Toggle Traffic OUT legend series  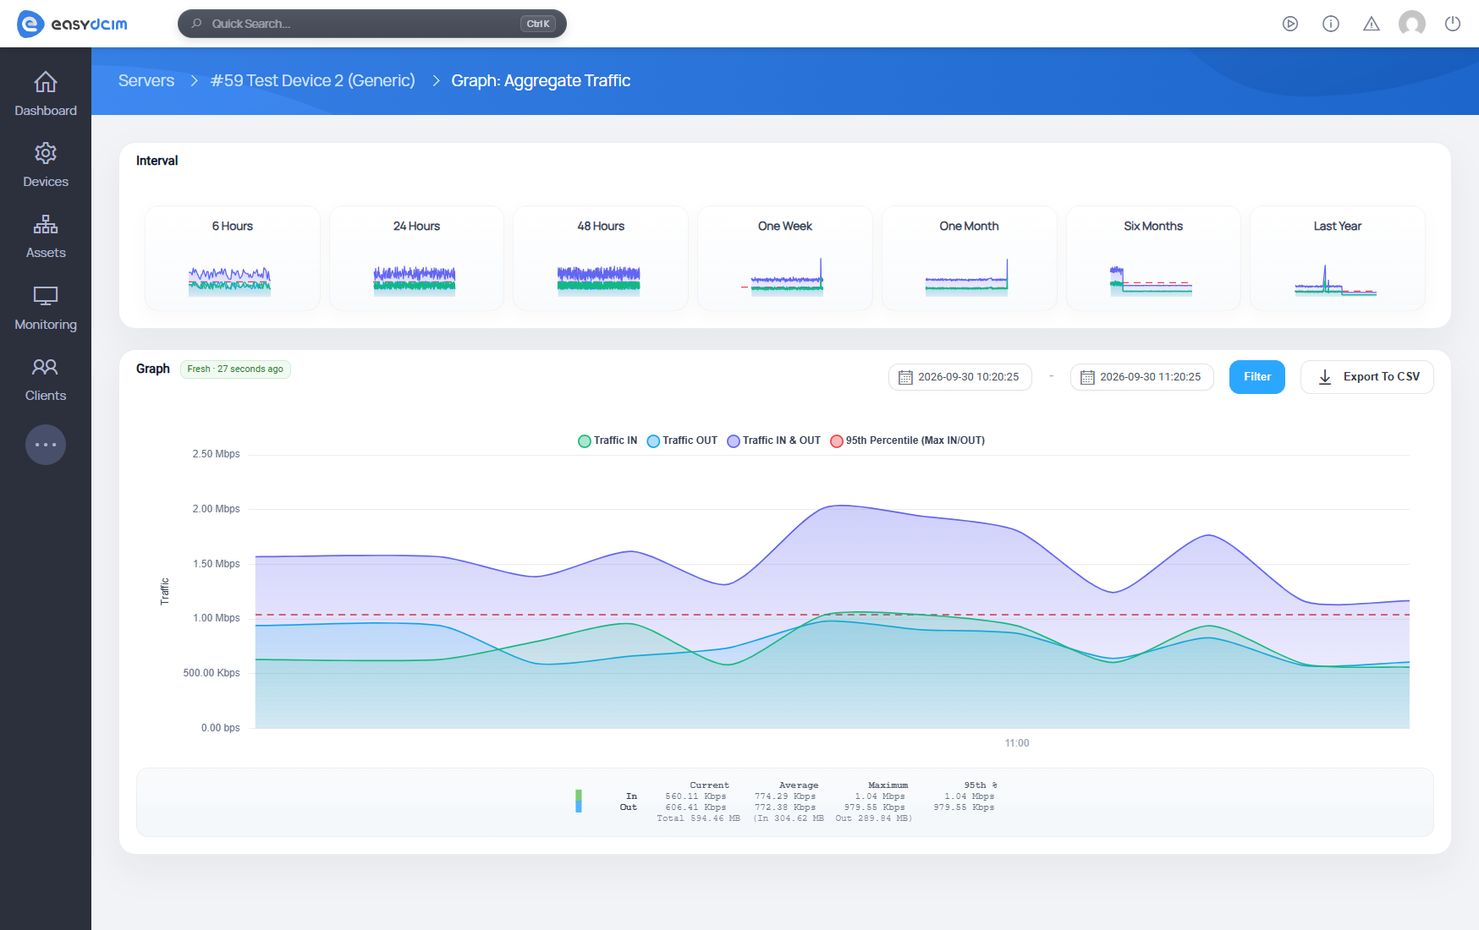tap(682, 440)
